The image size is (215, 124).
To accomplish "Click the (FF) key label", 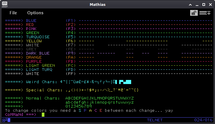I will tap(71, 74).
